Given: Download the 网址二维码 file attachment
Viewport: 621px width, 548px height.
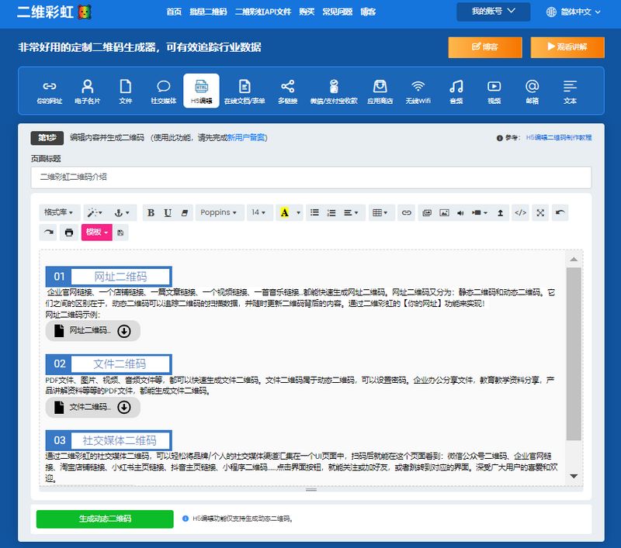Looking at the screenshot, I should [x=124, y=331].
